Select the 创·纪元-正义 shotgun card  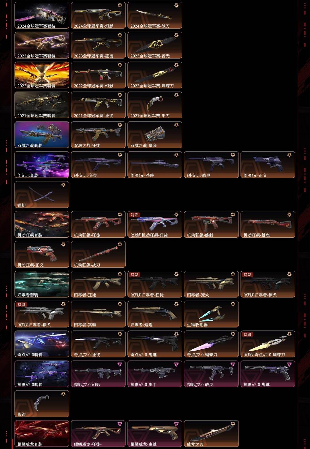pyautogui.click(x=268, y=165)
